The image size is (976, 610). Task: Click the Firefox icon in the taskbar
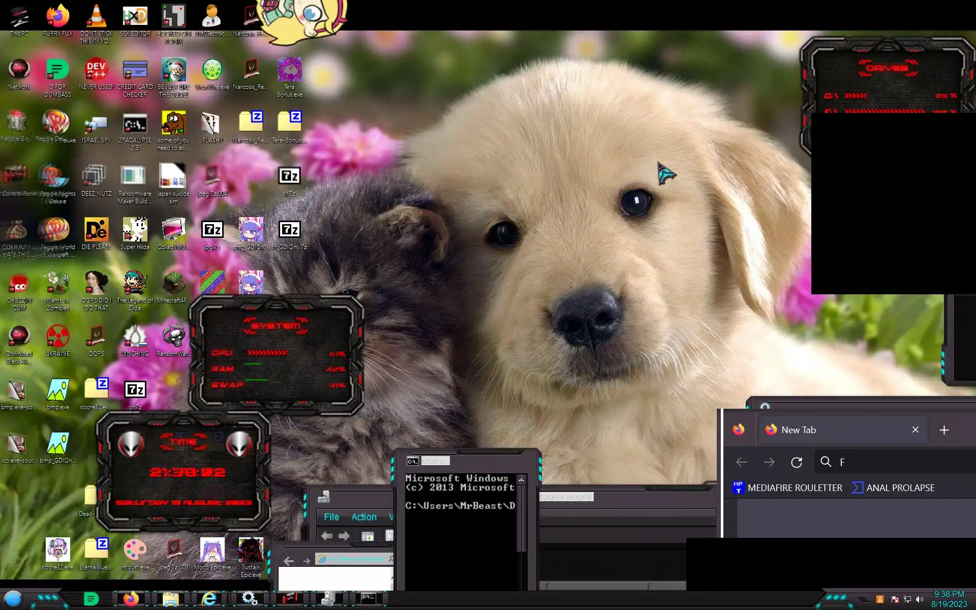[131, 599]
